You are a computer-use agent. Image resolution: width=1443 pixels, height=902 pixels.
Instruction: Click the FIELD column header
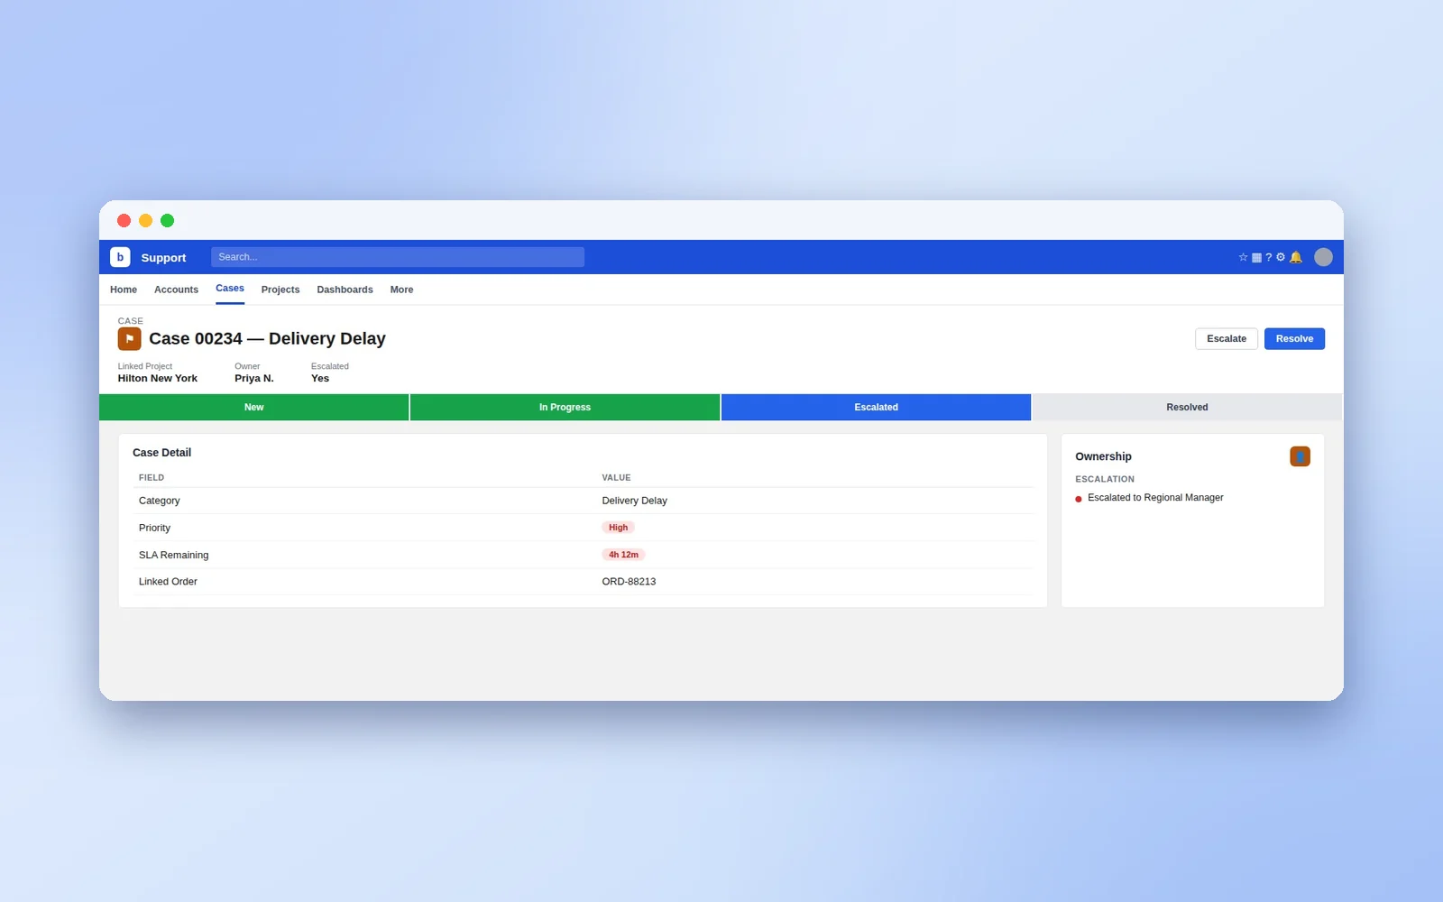click(x=152, y=478)
